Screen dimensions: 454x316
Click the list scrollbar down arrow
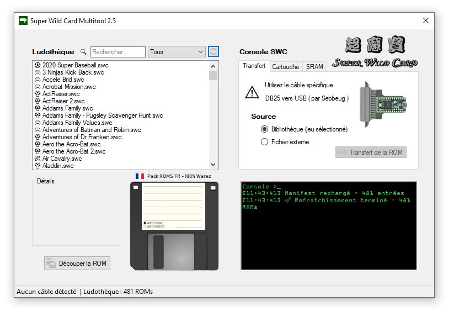(213, 165)
